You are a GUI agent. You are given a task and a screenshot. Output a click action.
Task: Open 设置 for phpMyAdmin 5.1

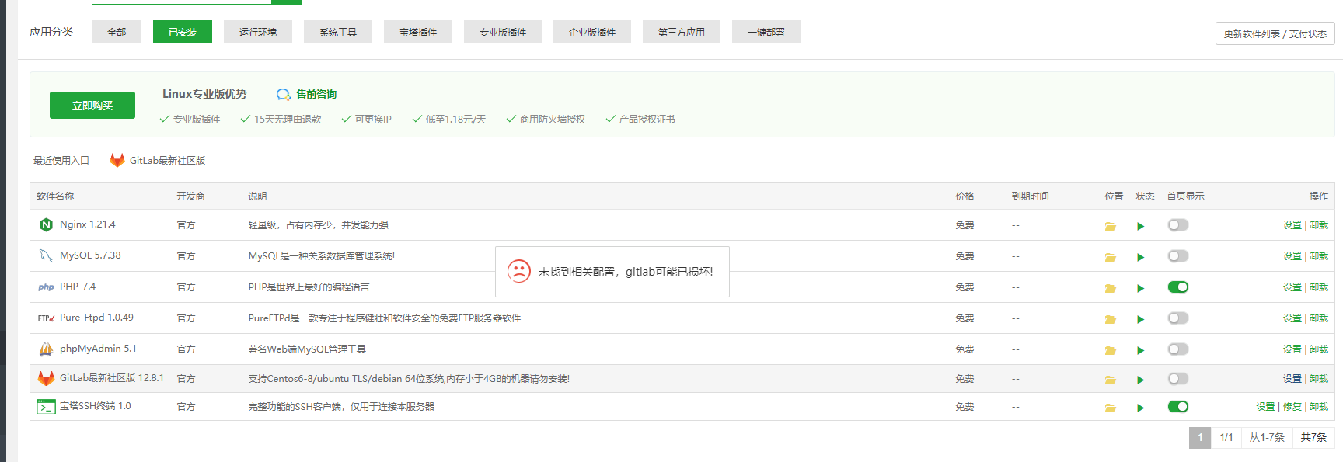coord(1292,349)
